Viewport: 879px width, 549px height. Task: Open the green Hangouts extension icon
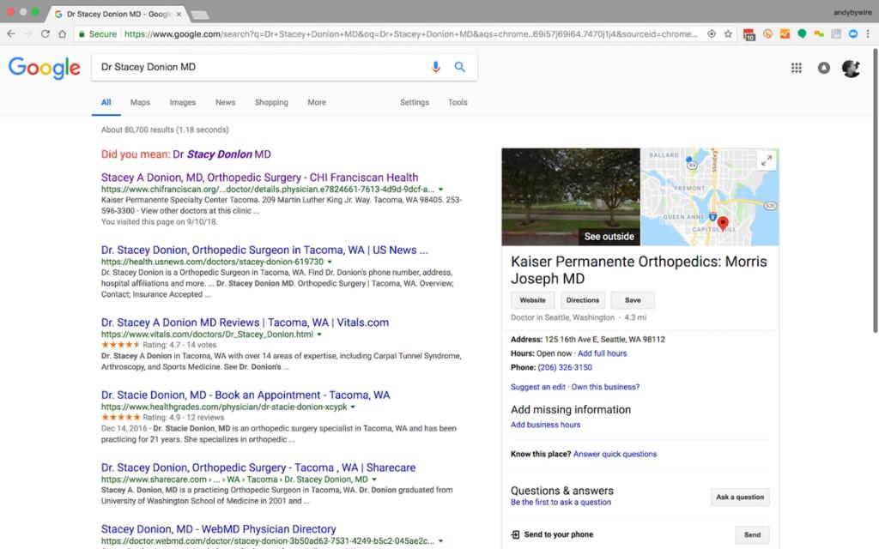[802, 34]
